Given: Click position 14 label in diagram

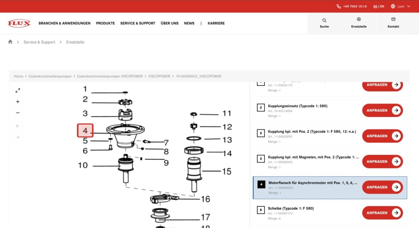Looking at the screenshot, I should click(227, 153).
